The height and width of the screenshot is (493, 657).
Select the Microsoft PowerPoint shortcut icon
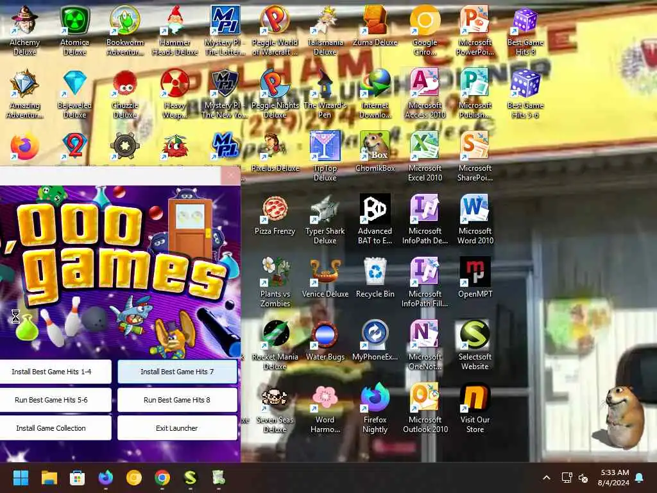(x=475, y=30)
